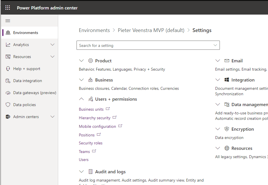
Task: Click the Product section heading
Action: (103, 61)
